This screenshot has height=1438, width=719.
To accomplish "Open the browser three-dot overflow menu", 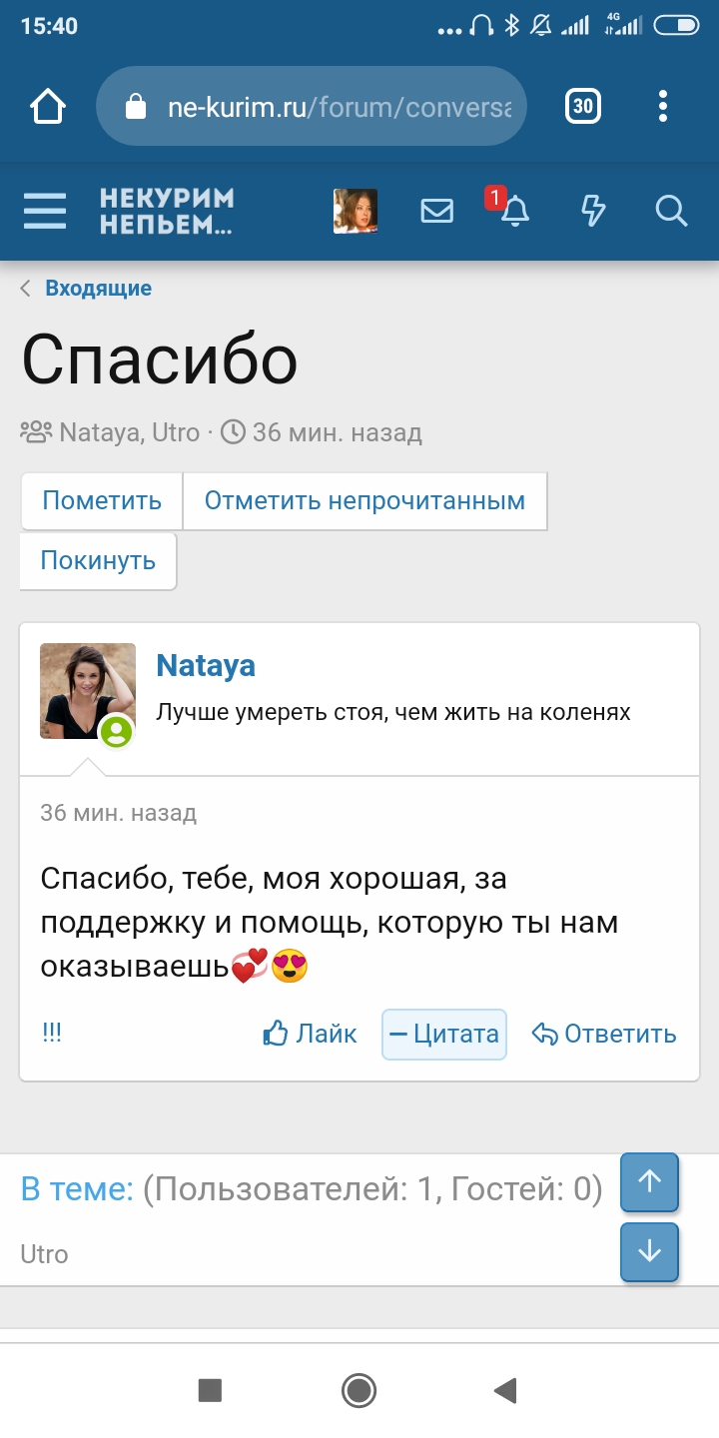I will (x=663, y=107).
